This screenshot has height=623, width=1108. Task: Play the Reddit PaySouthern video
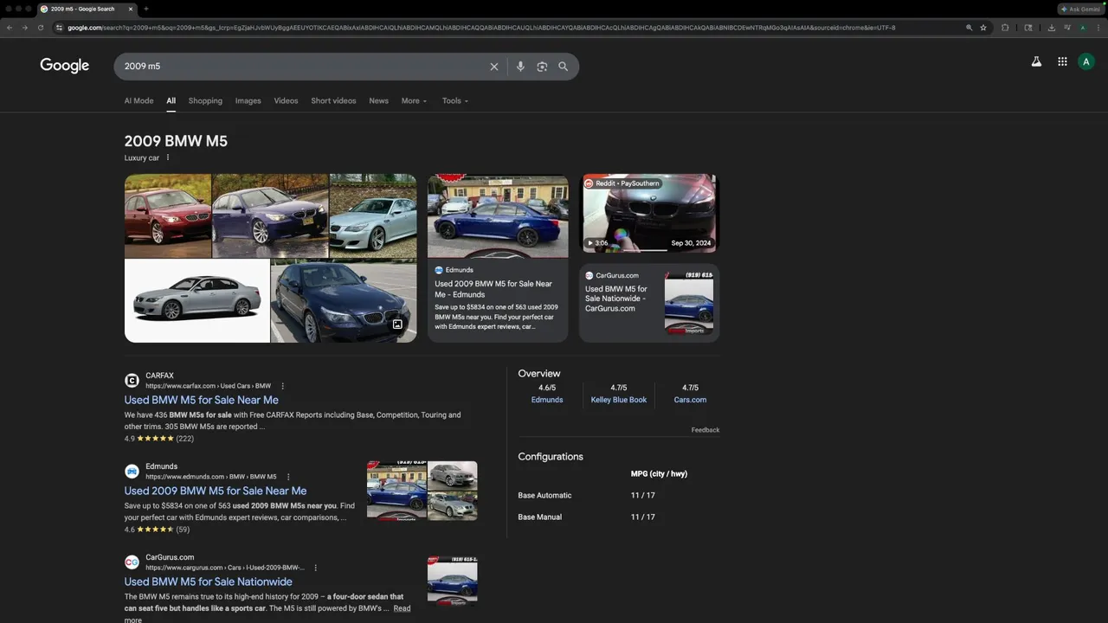pyautogui.click(x=649, y=213)
